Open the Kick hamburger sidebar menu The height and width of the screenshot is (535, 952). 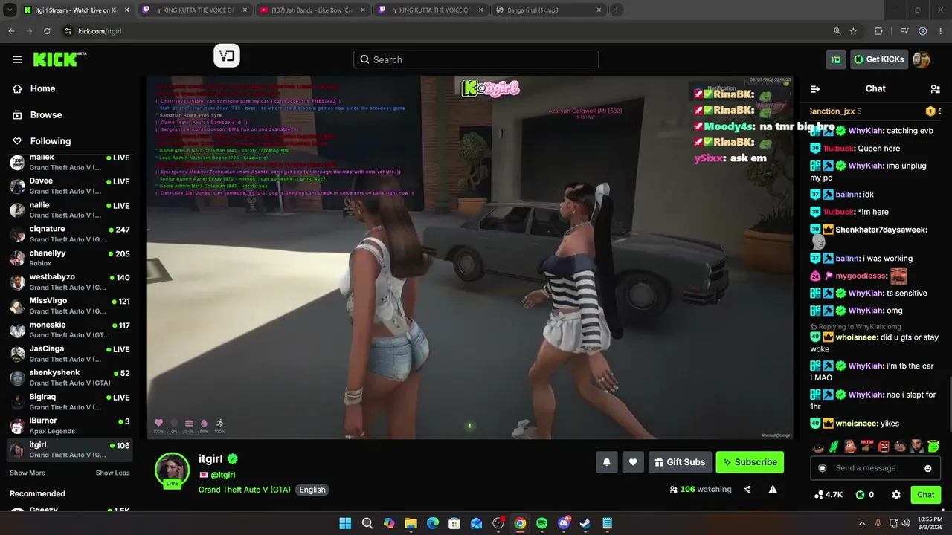tap(17, 59)
